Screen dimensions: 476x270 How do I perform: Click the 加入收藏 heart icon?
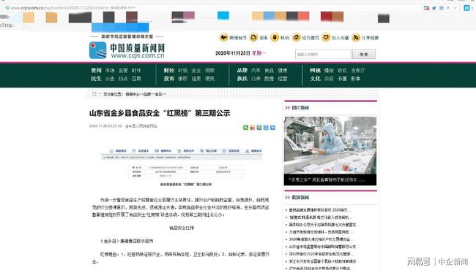(326, 37)
